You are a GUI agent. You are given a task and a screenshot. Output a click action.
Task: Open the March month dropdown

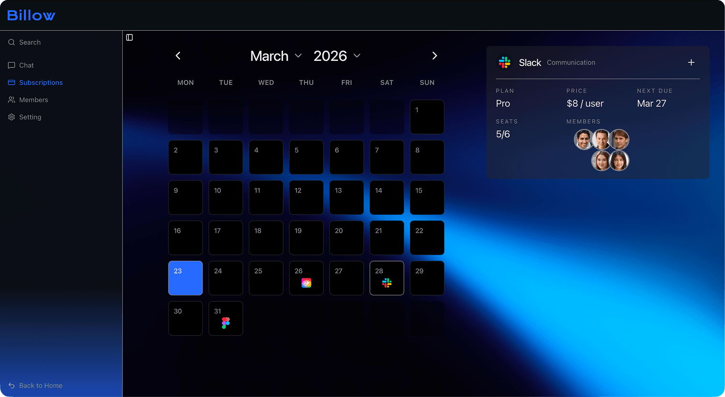[276, 56]
